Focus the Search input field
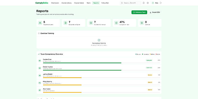198x99 pixels. (130, 3)
